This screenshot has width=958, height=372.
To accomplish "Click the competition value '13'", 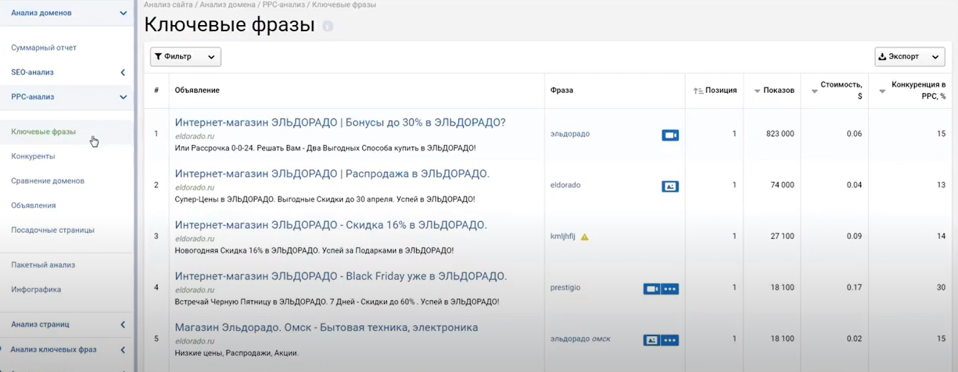I will [941, 185].
